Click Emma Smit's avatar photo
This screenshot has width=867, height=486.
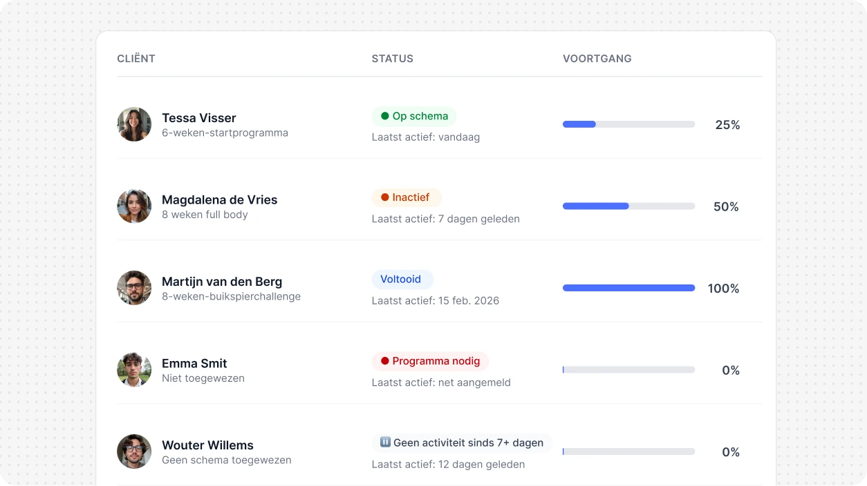tap(134, 370)
